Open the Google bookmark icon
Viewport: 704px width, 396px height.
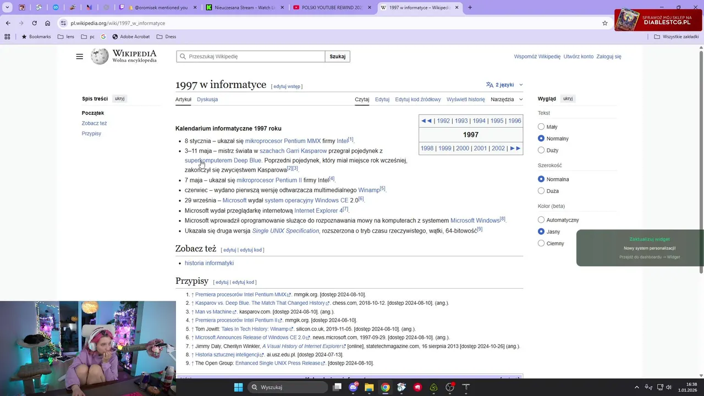103,37
